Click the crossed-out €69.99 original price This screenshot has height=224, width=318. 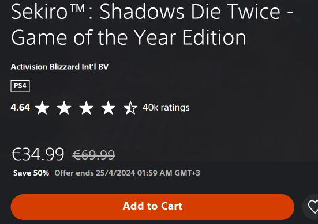pyautogui.click(x=94, y=155)
